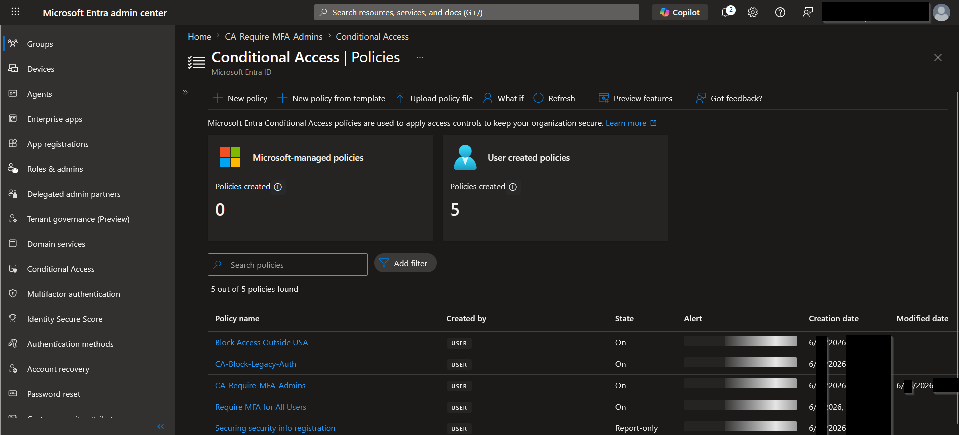Select Identity Secure Score in sidebar
Viewport: 959px width, 435px height.
65,319
